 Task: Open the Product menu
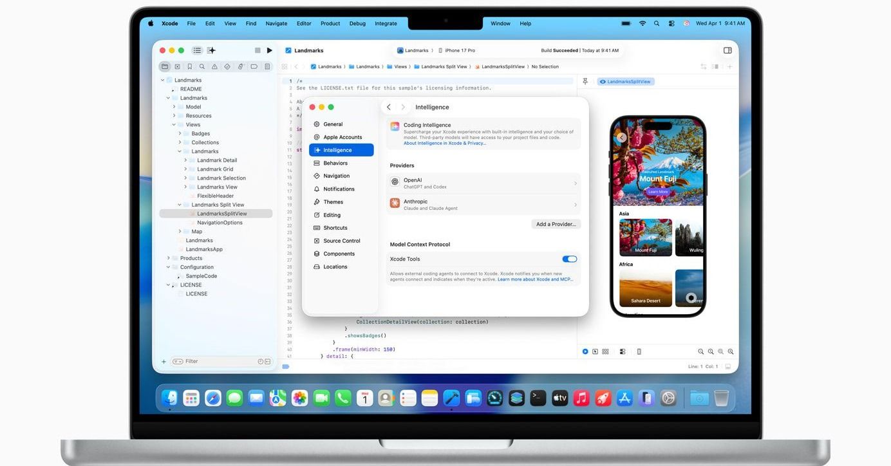330,23
